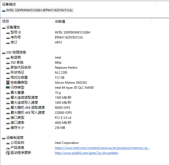Click the icon beside 最大随机 4KB 读取速度
Viewport: 169px width, 165px height.
coord(8,108)
